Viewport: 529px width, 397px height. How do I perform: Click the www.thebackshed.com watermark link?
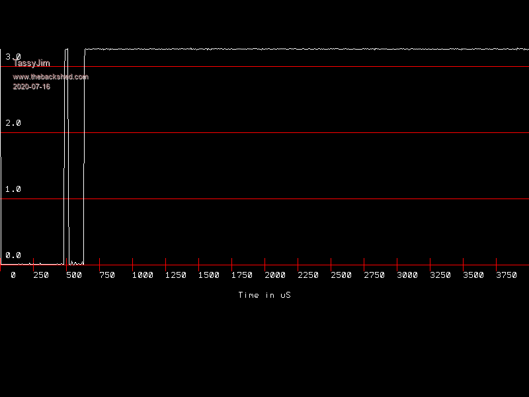tap(50, 77)
